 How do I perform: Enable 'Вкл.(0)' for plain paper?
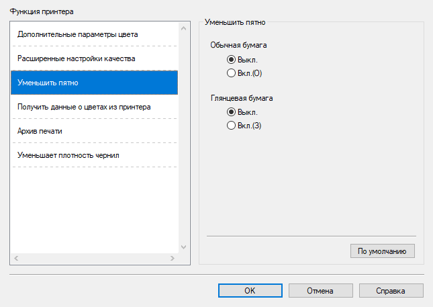232,73
